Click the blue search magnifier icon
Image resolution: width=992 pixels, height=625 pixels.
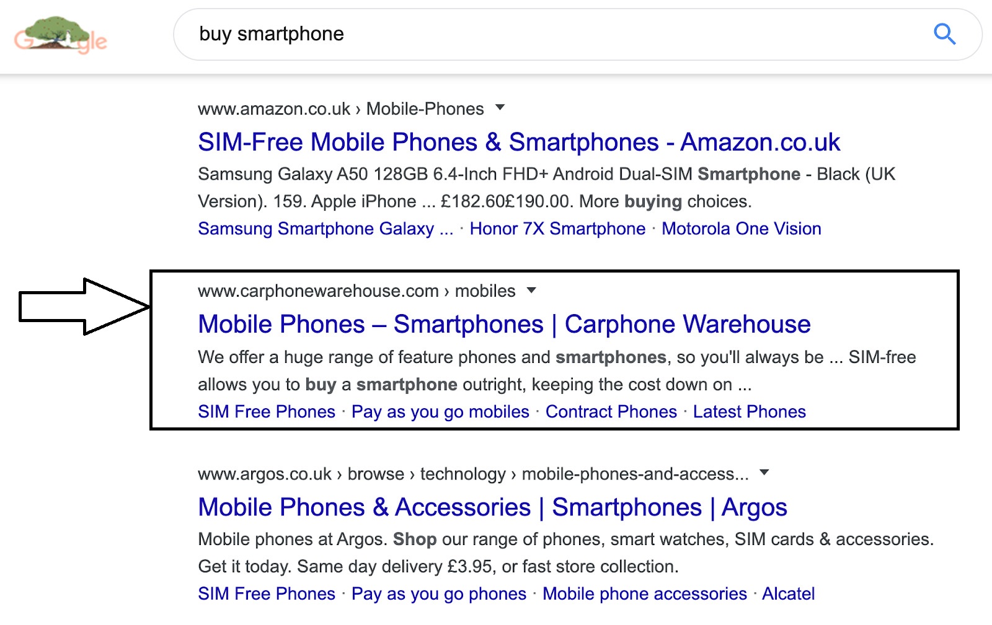944,34
